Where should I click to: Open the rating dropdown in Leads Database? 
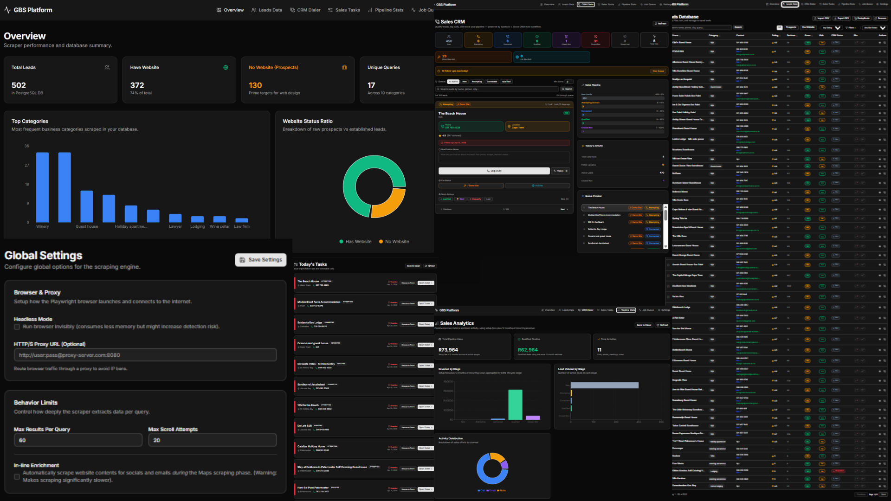[831, 28]
